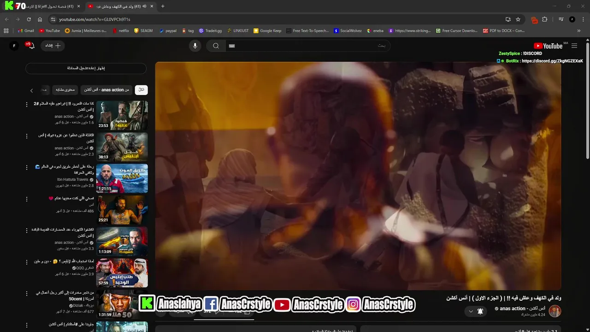Play the 38:13 recommended video thumbnail

click(x=122, y=147)
